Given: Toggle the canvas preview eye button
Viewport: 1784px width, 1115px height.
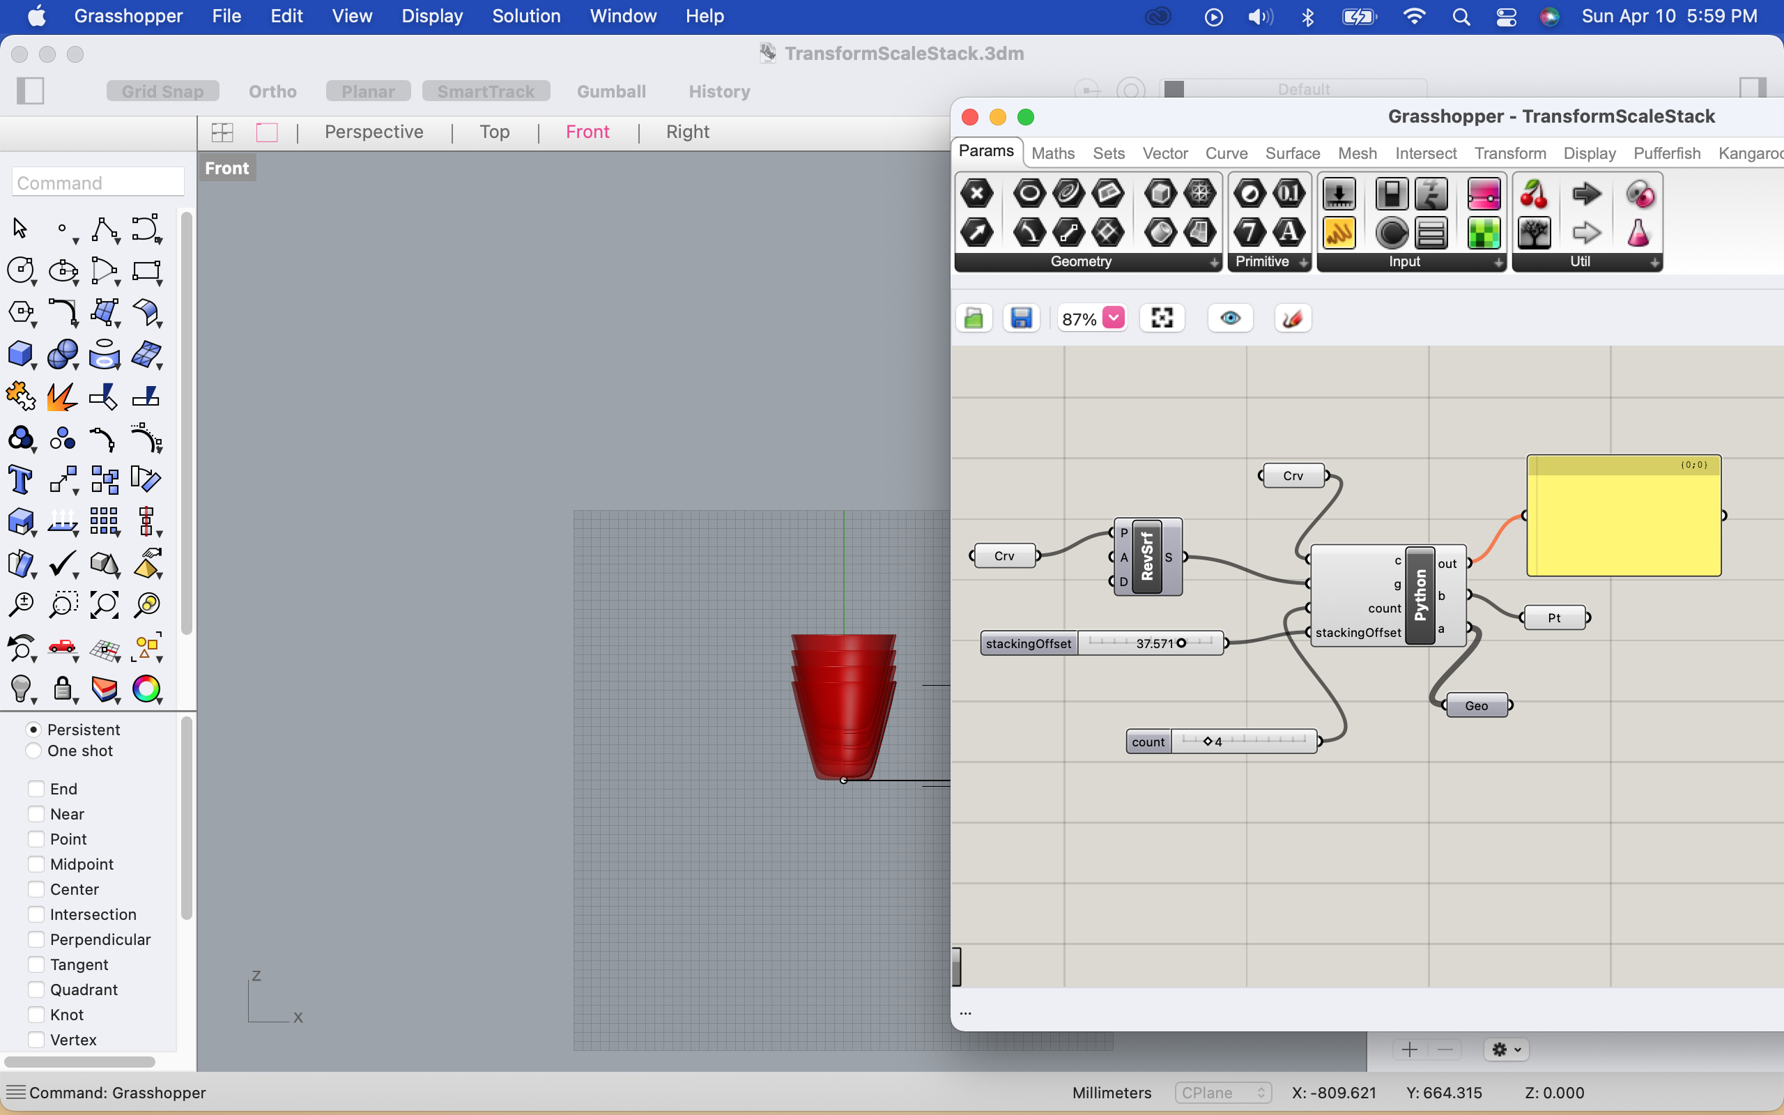Looking at the screenshot, I should [x=1229, y=318].
